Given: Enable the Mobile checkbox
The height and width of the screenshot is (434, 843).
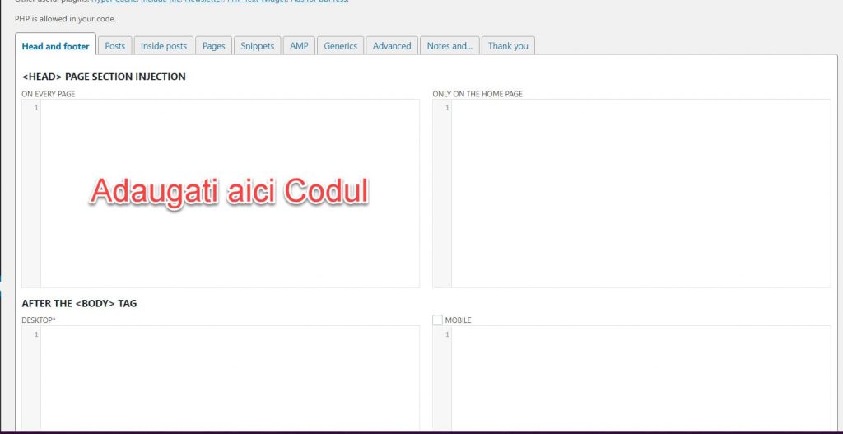Looking at the screenshot, I should [437, 320].
